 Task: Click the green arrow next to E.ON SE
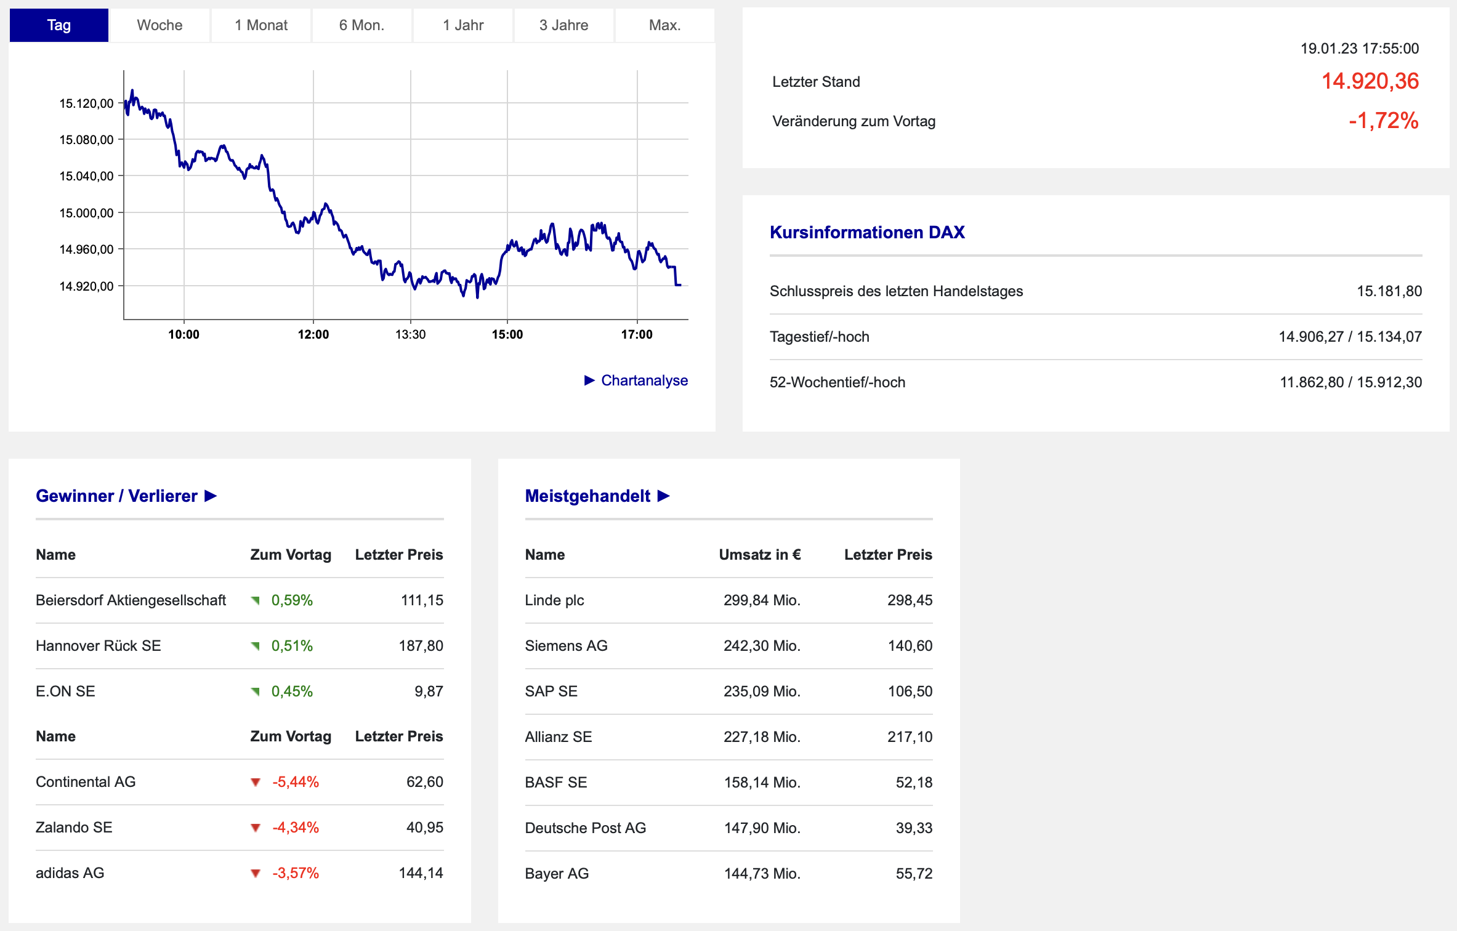coord(255,691)
